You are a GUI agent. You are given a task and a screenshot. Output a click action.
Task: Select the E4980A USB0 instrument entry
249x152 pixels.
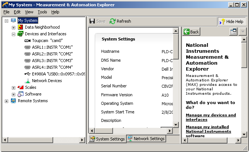pos(58,74)
